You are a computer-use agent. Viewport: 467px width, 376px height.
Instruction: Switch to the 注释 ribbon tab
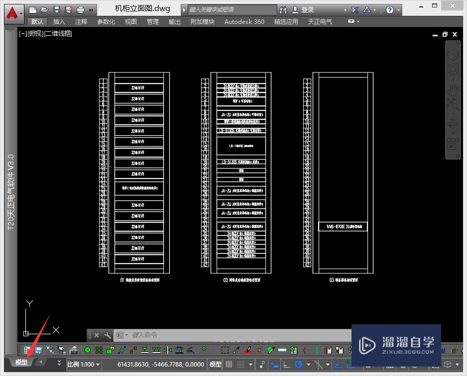pyautogui.click(x=81, y=22)
